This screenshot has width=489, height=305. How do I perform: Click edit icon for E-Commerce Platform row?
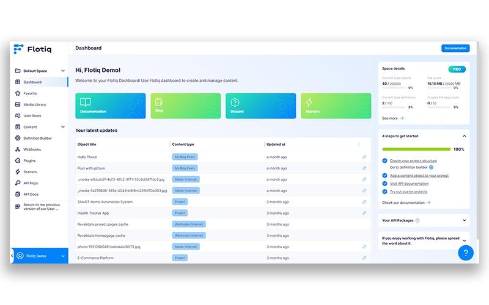[364, 258]
